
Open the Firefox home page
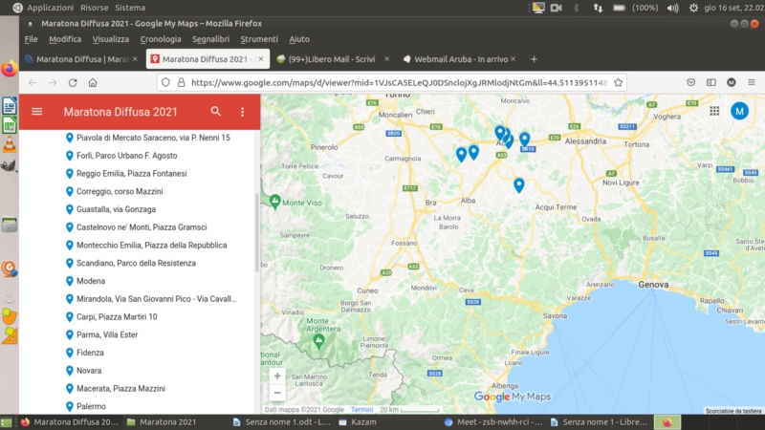[x=93, y=82]
